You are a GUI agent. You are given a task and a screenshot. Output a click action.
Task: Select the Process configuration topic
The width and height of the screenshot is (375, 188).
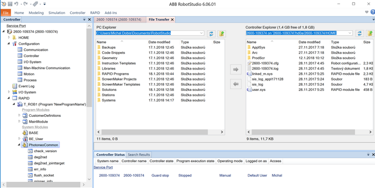(x=30, y=80)
